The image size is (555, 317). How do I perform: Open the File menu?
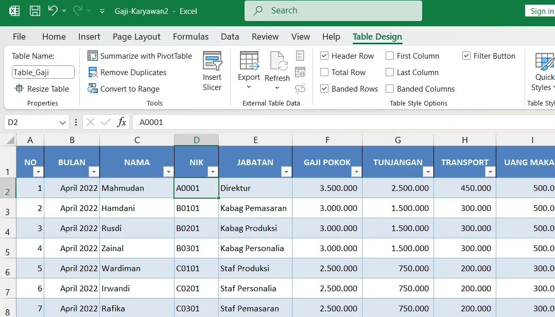[x=19, y=37]
